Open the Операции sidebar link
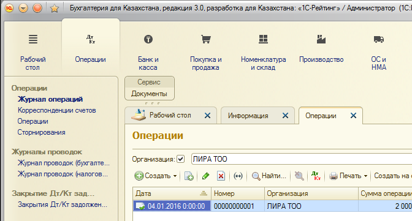This screenshot has width=412, height=221. [x=33, y=121]
